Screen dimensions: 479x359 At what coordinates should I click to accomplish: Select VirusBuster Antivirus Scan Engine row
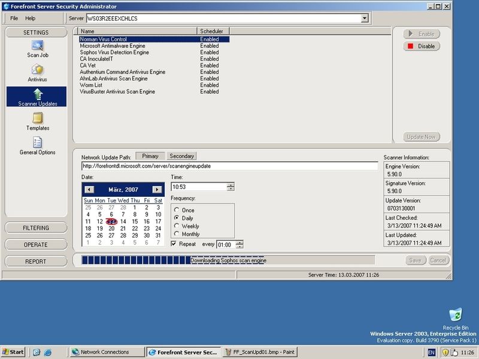pos(154,92)
